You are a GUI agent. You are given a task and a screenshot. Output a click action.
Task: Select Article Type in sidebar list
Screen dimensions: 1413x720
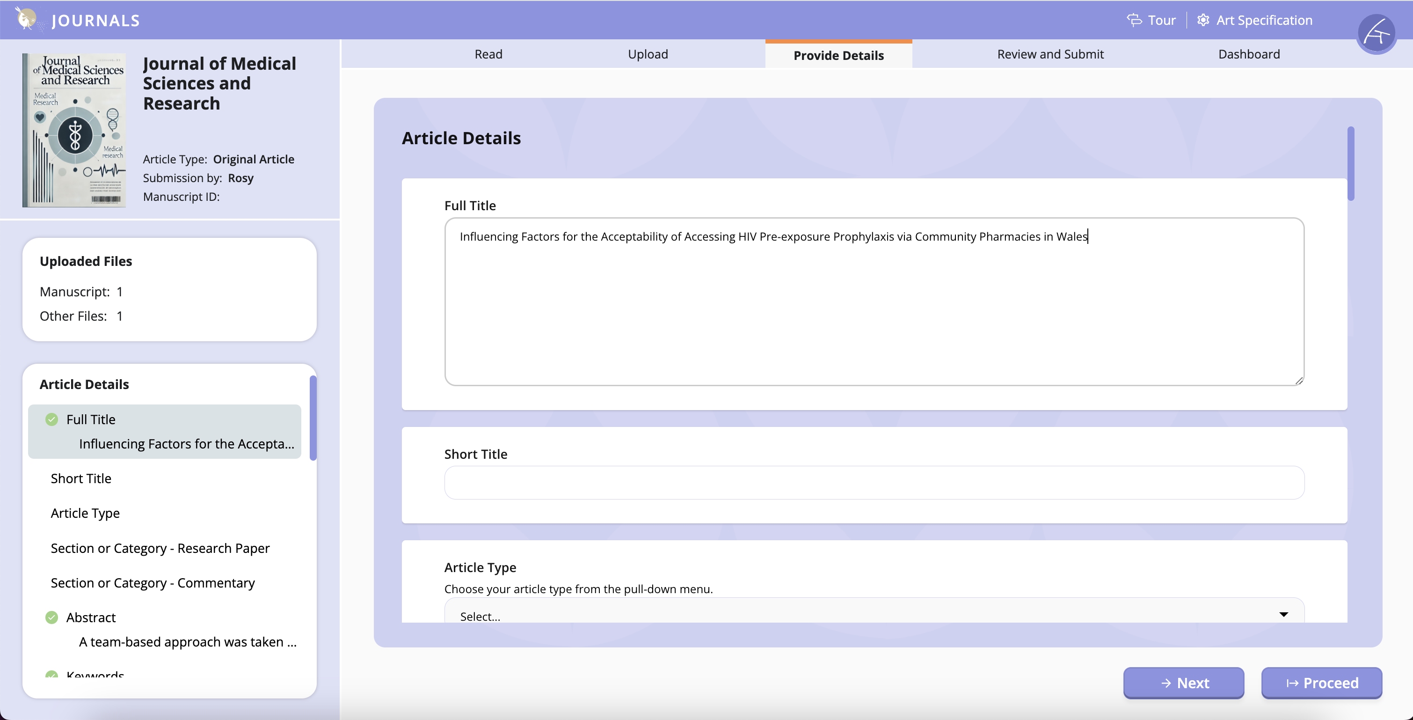coord(85,513)
